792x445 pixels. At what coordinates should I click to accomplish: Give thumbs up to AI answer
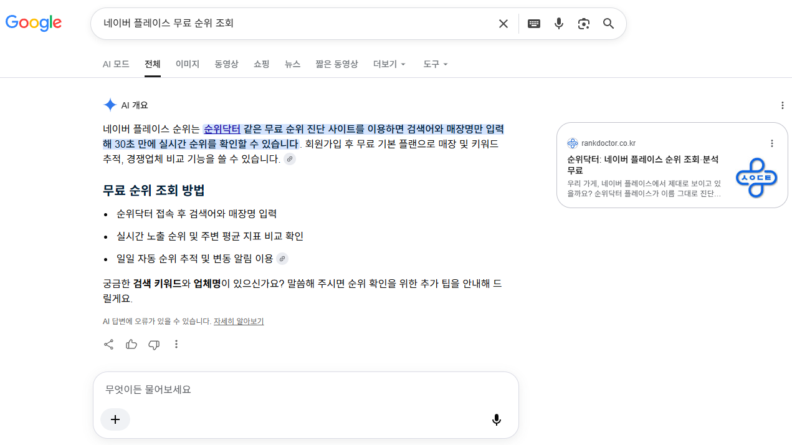(131, 344)
